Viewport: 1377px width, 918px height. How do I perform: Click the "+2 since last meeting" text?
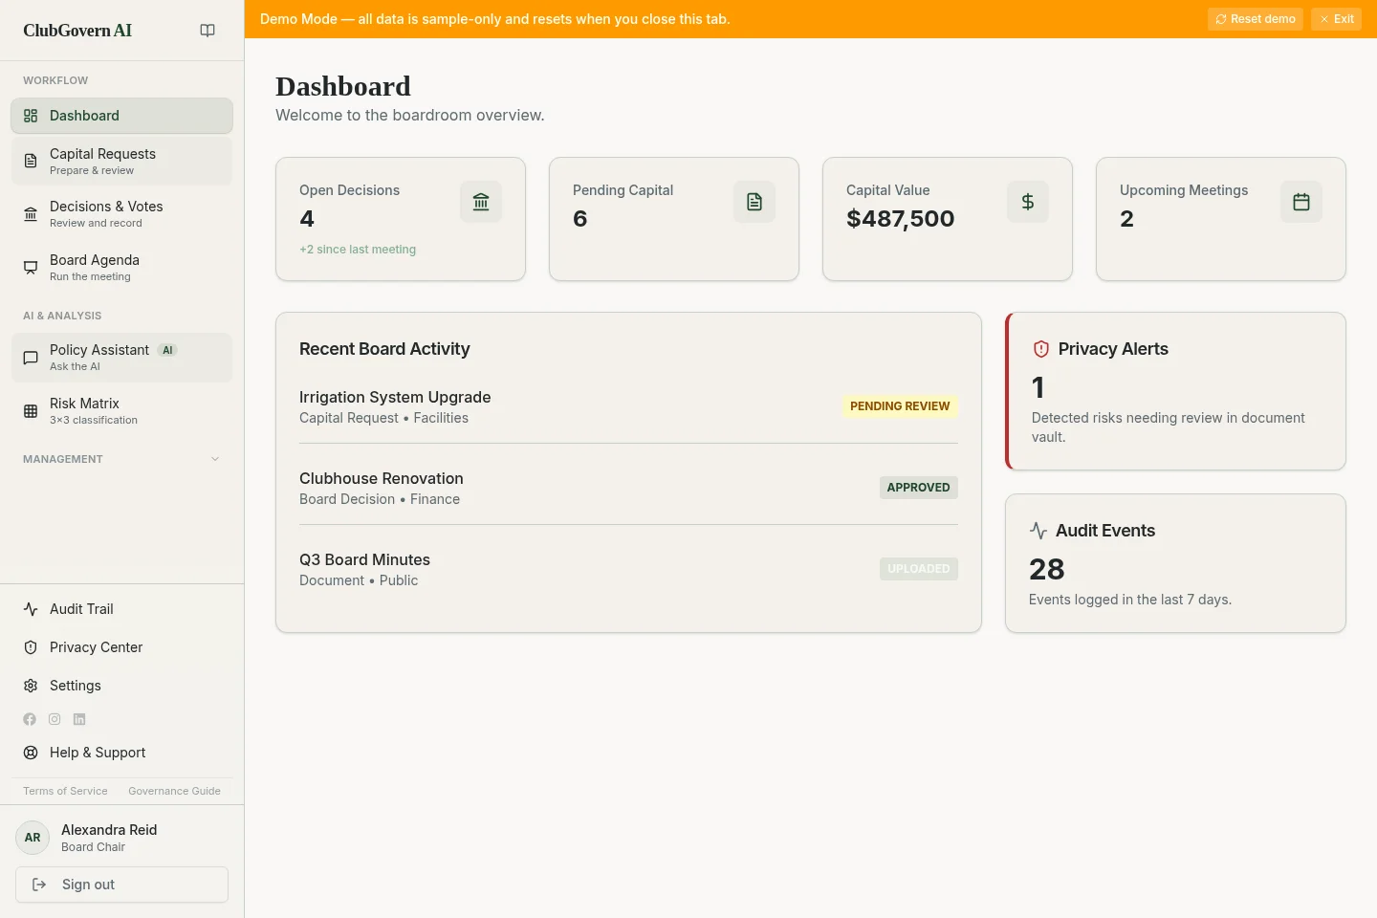(x=358, y=250)
